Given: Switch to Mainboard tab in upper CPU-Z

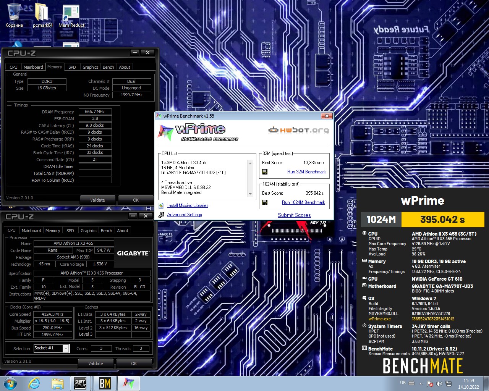Looking at the screenshot, I should 33,67.
